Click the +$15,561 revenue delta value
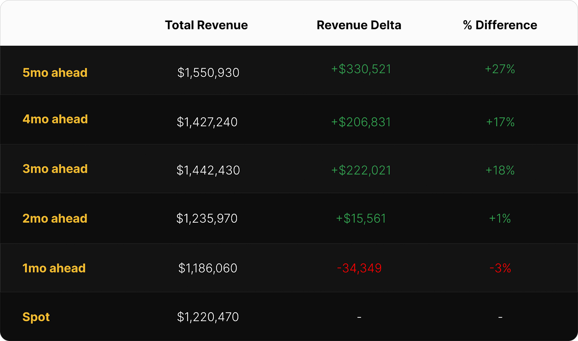This screenshot has width=578, height=341. pyautogui.click(x=361, y=219)
